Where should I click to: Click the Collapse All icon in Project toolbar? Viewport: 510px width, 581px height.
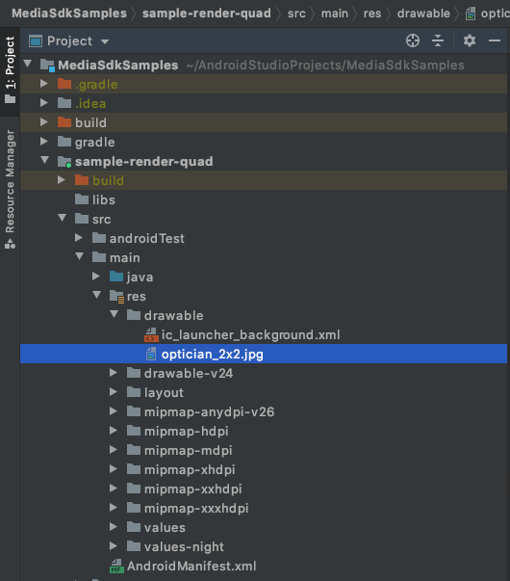click(x=438, y=40)
